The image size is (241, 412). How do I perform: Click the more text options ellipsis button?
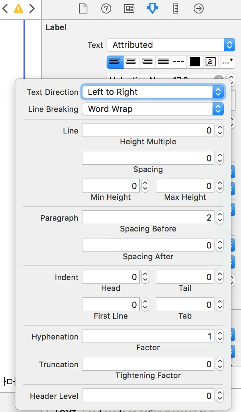tap(227, 62)
